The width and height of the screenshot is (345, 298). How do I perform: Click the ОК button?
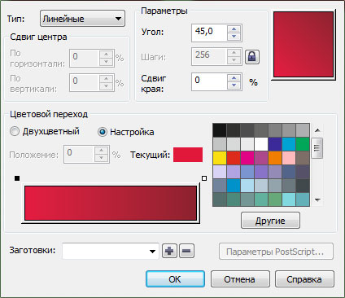175,279
